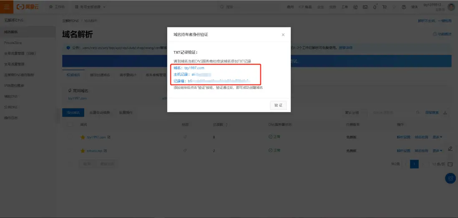Open 工作台 in the top bar
The height and width of the screenshot is (218, 458).
[57, 7]
